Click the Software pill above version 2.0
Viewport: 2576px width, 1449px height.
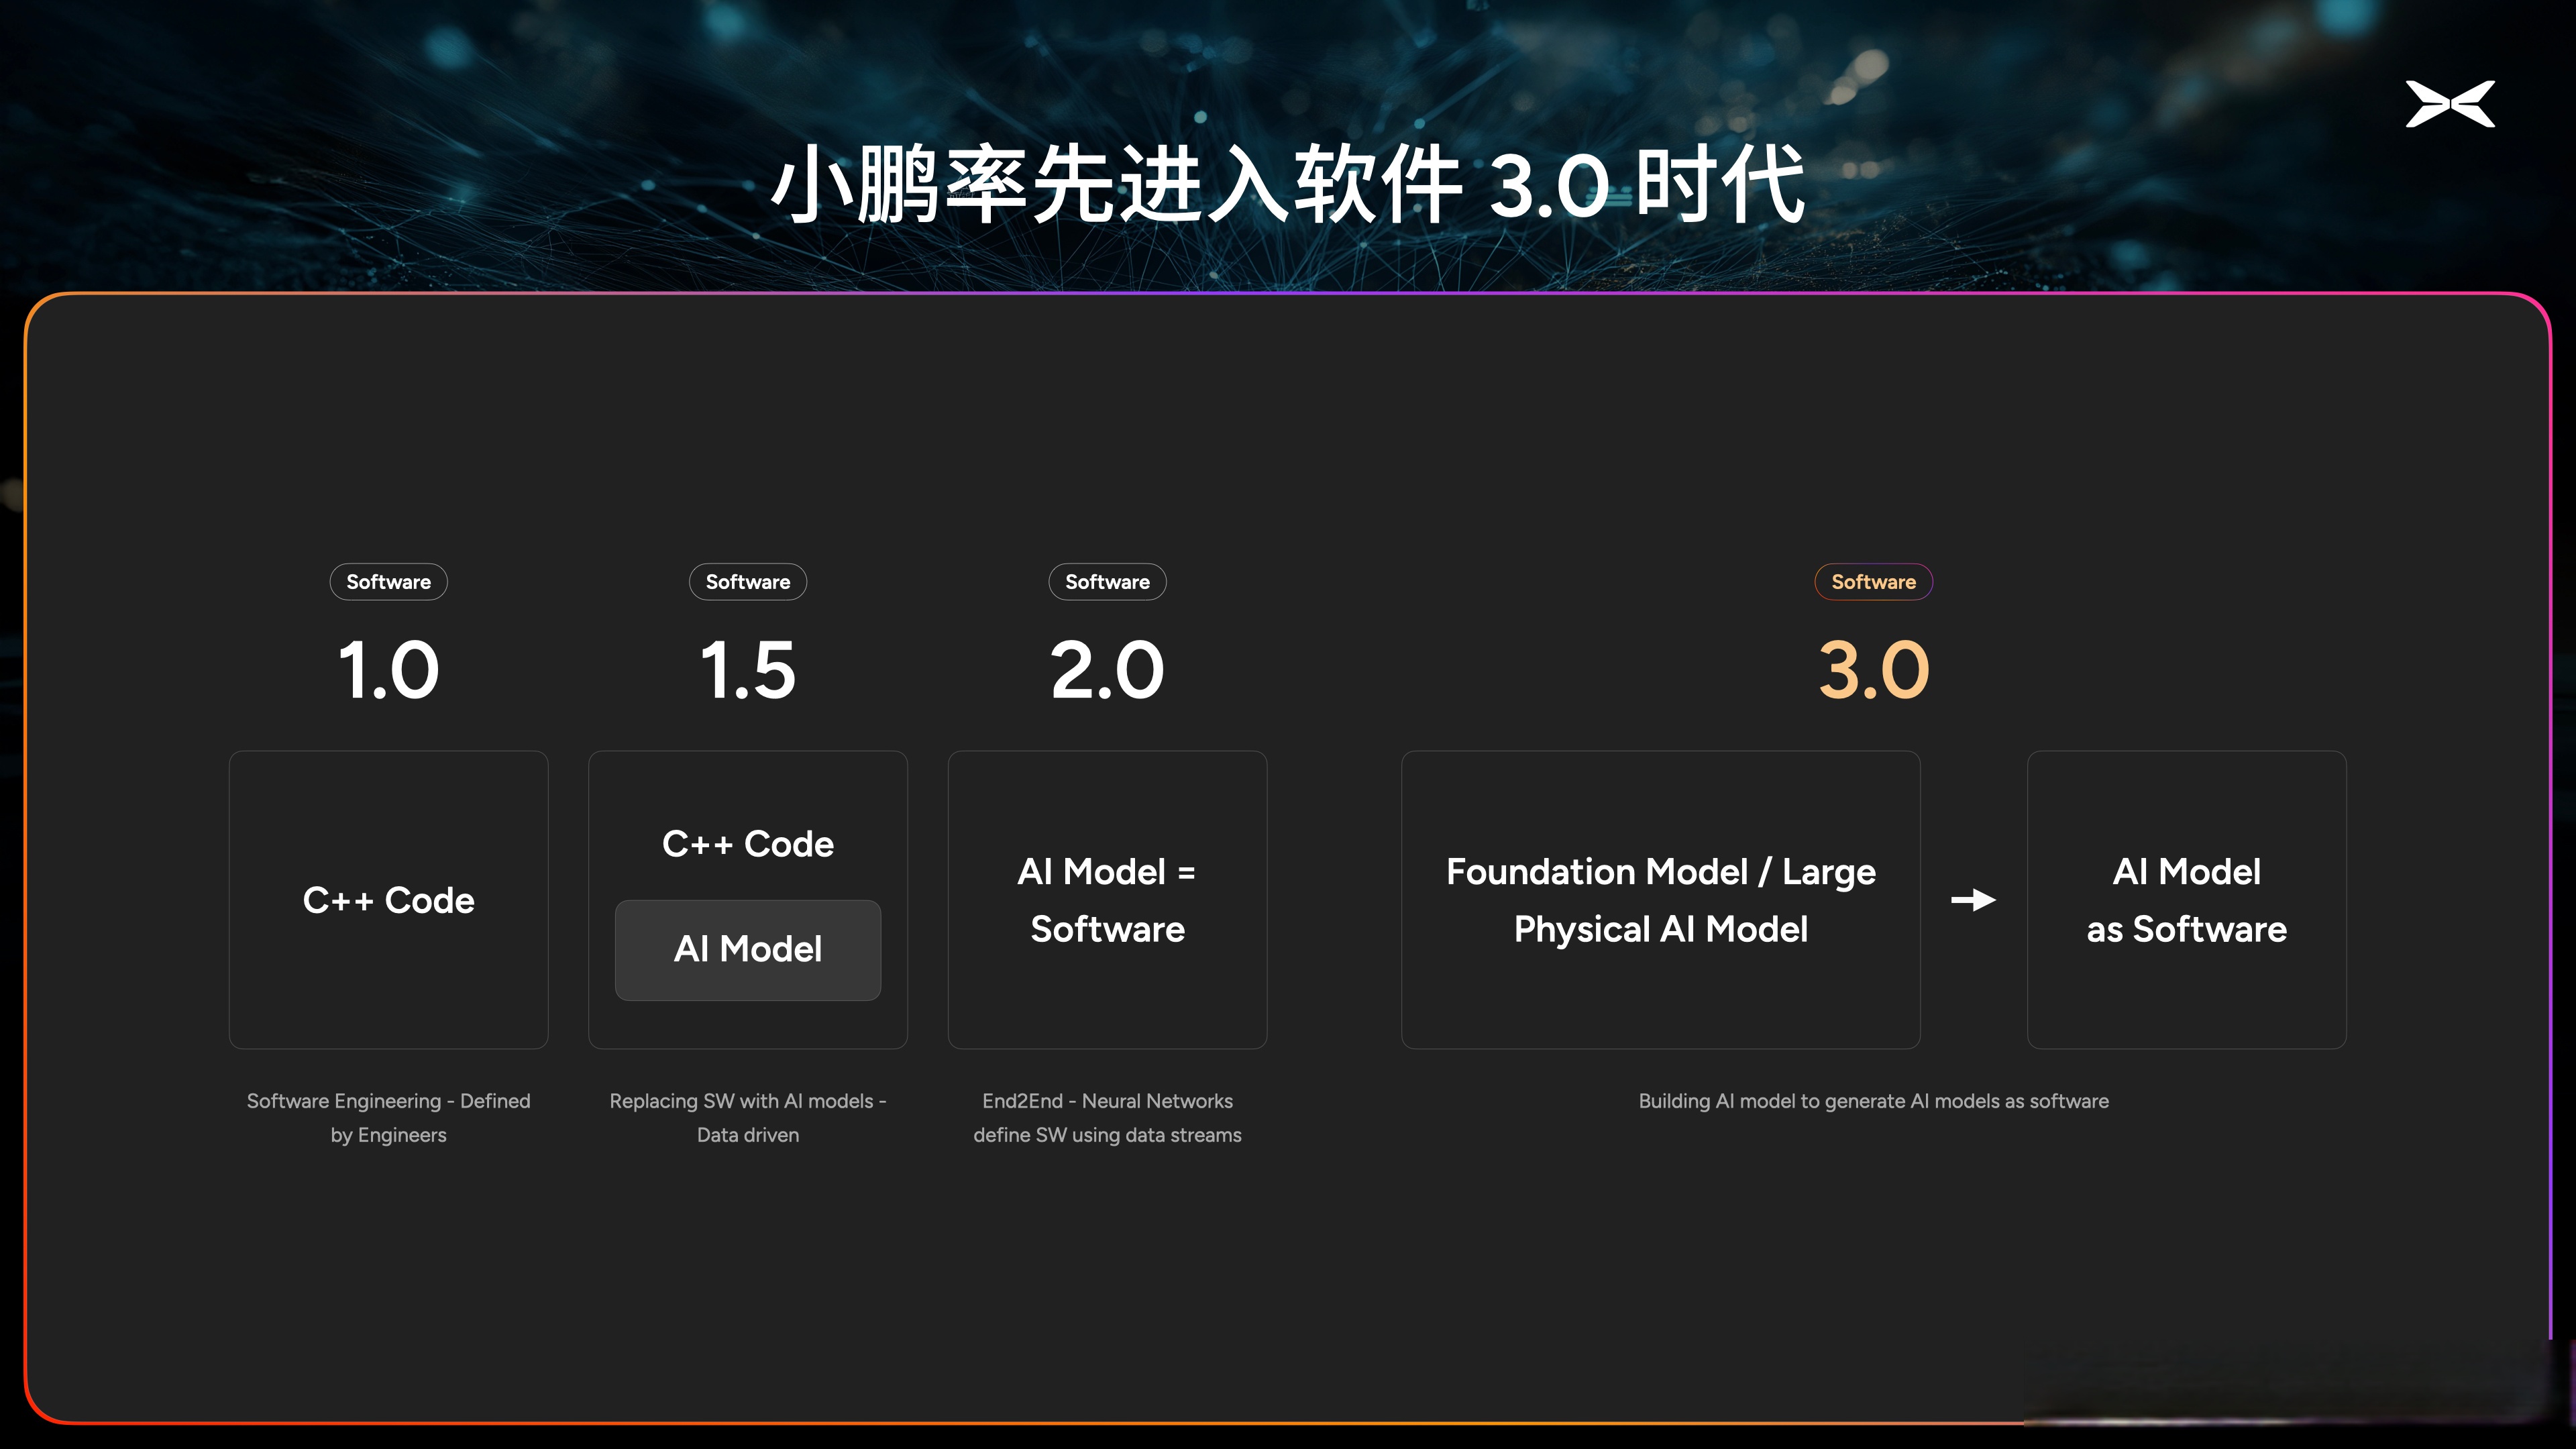(x=1107, y=581)
